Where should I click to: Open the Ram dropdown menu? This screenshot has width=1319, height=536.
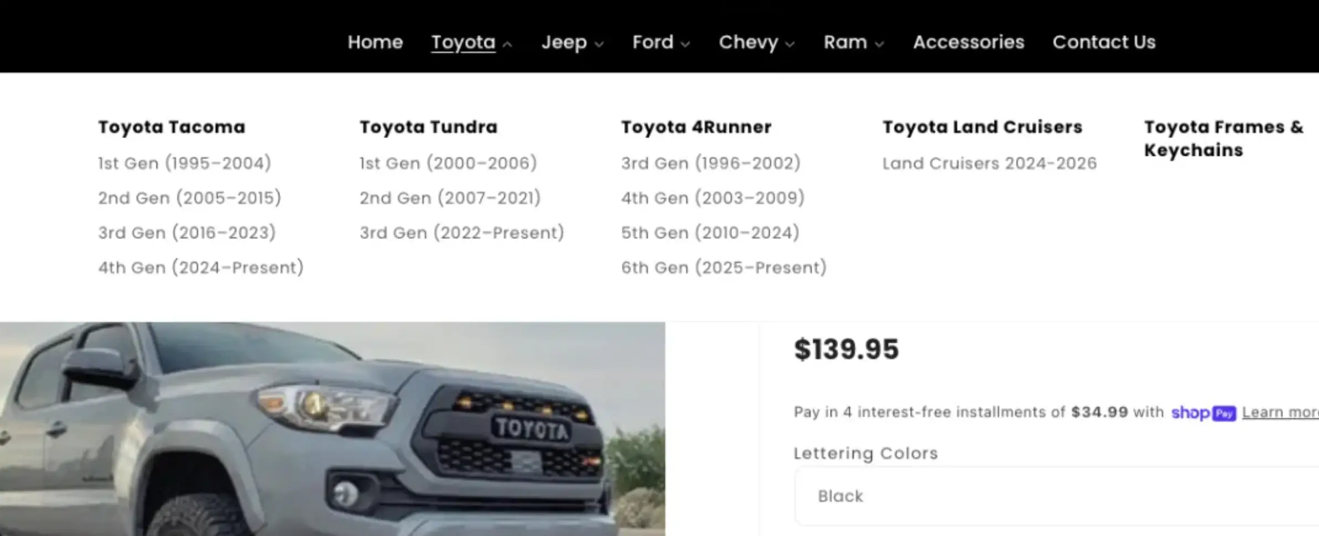(854, 43)
